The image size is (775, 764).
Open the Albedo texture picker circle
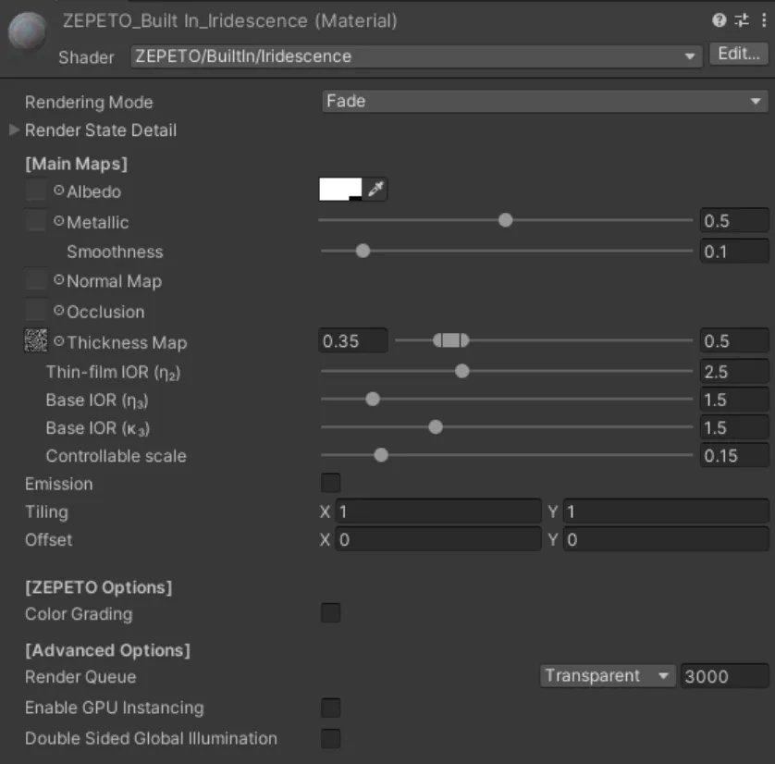[x=59, y=191]
